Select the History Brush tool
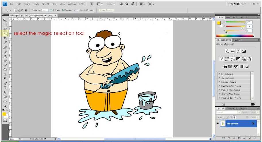The image size is (262, 142). pyautogui.click(x=5, y=61)
